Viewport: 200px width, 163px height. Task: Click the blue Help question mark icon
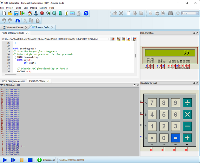tap(86, 13)
